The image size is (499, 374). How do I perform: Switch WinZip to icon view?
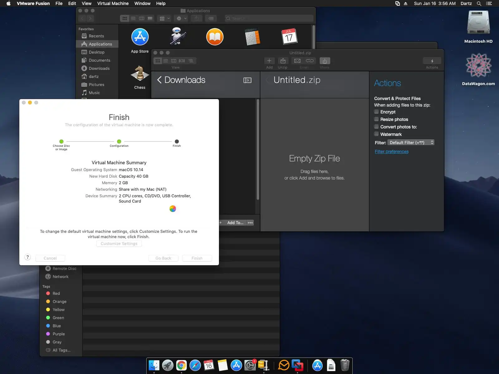[158, 61]
